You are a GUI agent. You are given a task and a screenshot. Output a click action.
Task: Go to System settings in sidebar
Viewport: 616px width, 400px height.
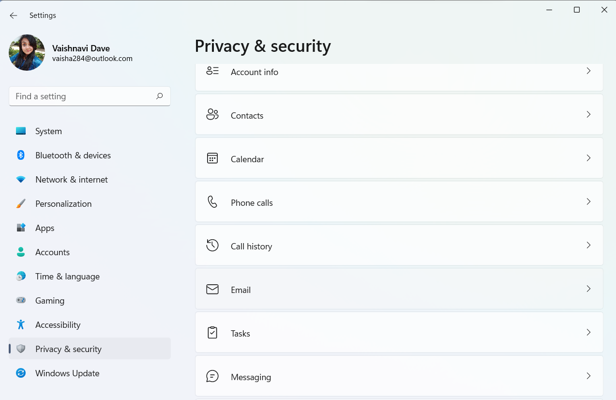(x=48, y=131)
